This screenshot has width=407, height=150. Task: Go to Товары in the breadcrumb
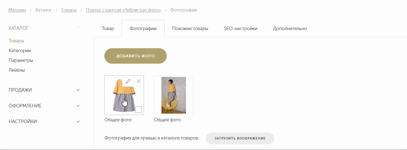(69, 10)
